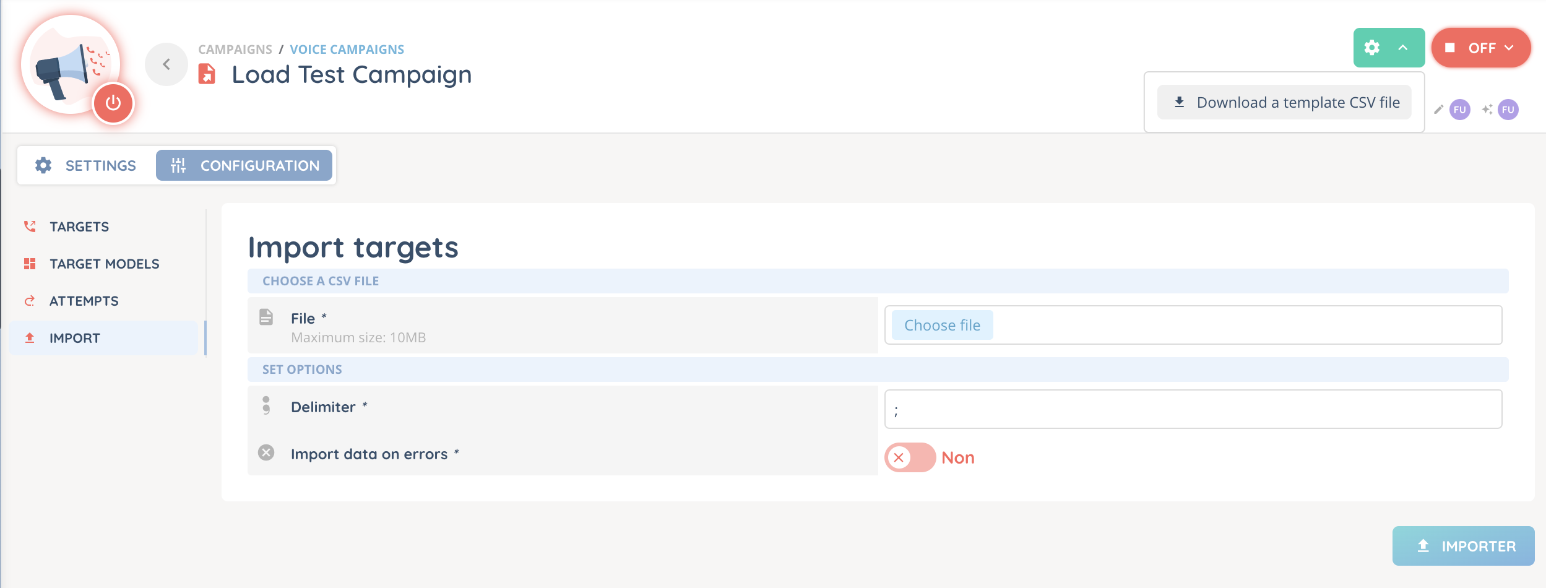1546x588 pixels.
Task: Go back using the left chevron button
Action: click(x=166, y=64)
